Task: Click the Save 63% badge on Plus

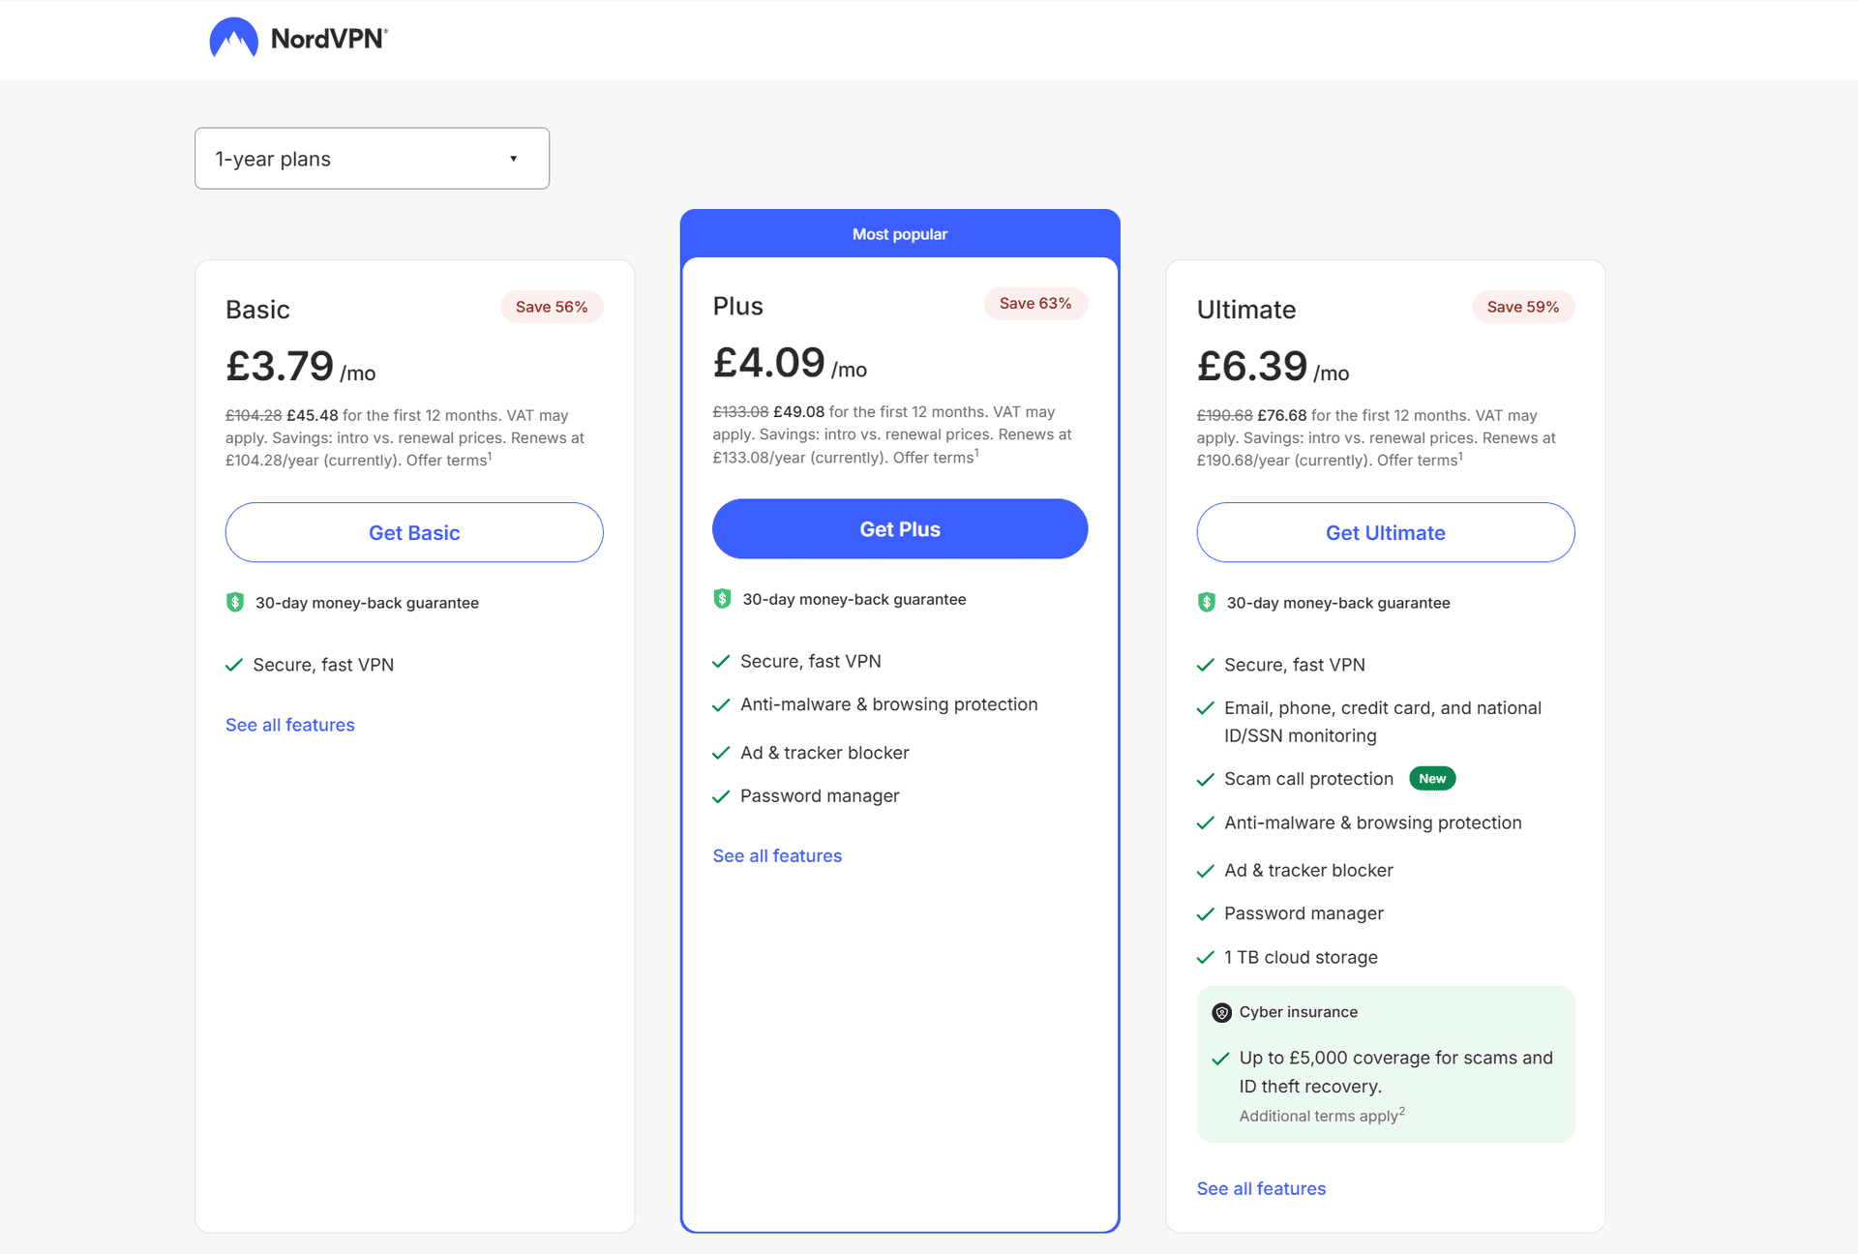Action: tap(1034, 303)
